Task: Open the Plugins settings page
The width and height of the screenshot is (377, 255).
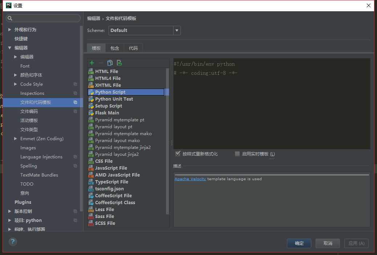Action: pyautogui.click(x=23, y=202)
